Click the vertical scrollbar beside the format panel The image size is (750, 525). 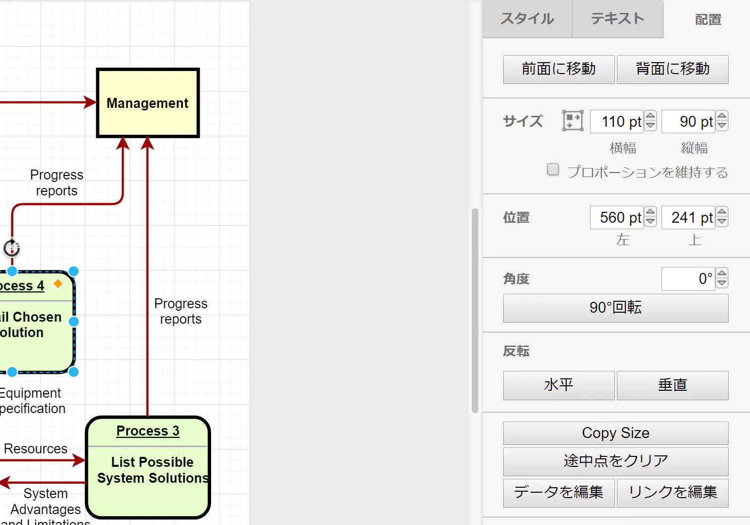tap(475, 311)
